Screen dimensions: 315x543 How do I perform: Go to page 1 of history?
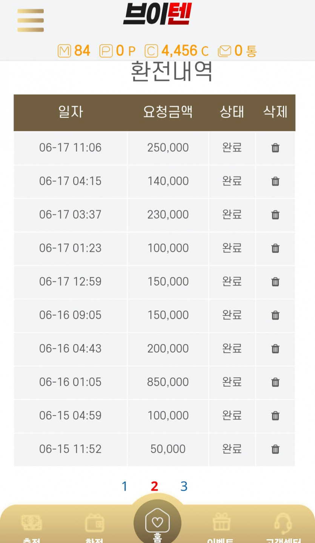click(124, 486)
